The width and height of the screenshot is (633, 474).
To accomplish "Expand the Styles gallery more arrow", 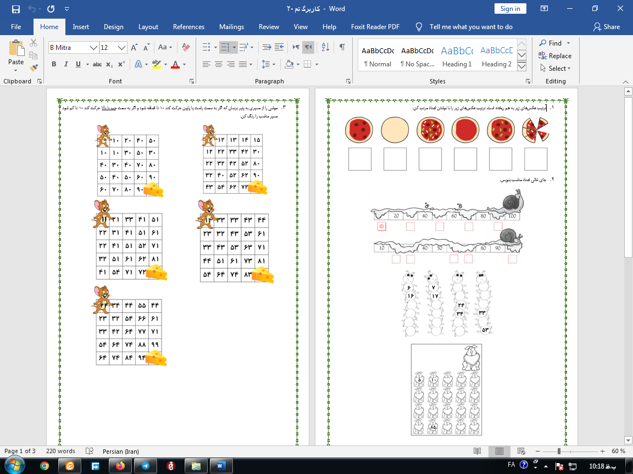I will pos(522,67).
